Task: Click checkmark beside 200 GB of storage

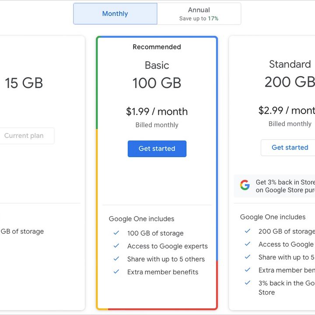Action: click(248, 231)
